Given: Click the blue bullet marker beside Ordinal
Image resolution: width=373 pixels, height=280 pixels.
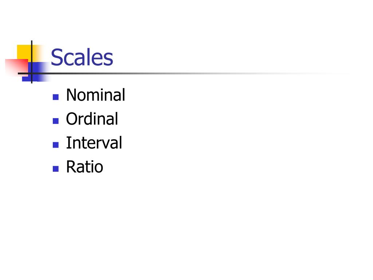Looking at the screenshot, I should click(x=56, y=121).
